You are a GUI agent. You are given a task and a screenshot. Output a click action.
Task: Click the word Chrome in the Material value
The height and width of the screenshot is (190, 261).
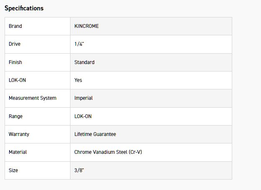[x=83, y=152]
